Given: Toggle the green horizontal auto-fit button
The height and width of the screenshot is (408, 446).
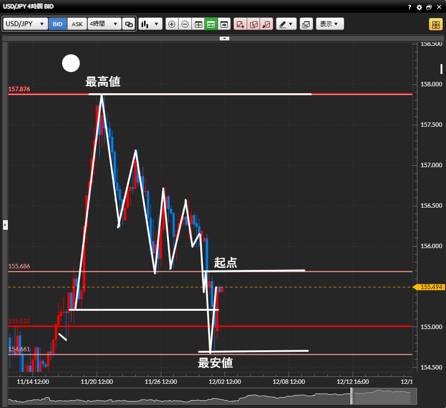Looking at the screenshot, I should [x=211, y=24].
